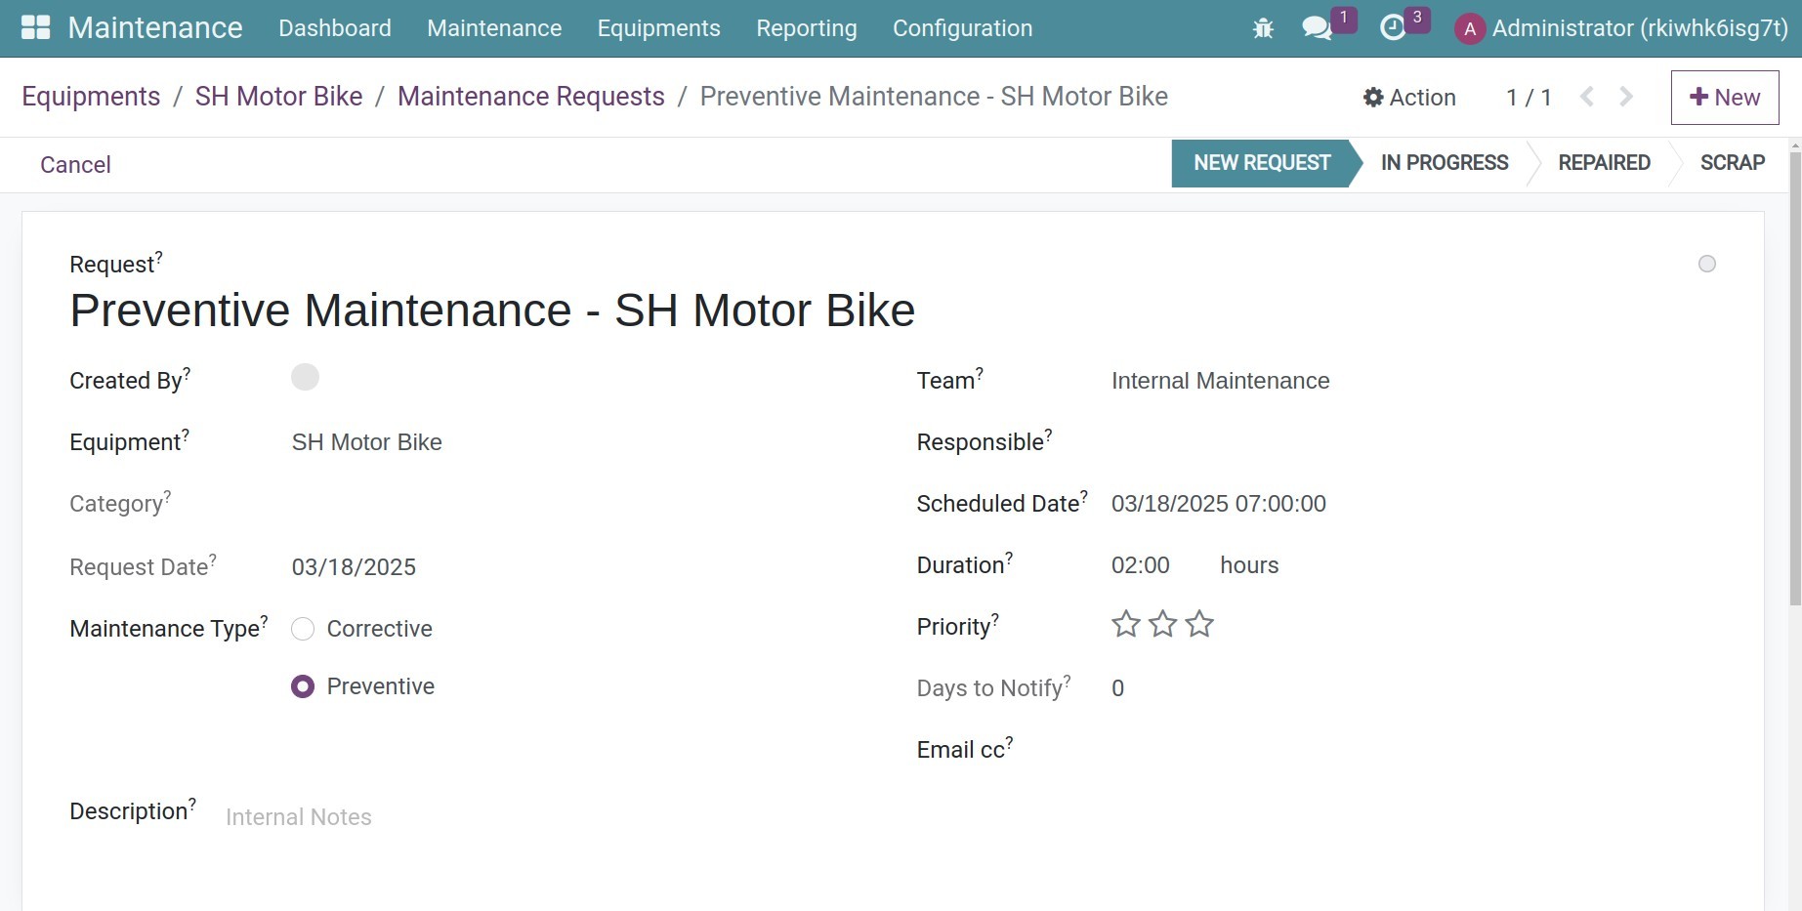Go to SH Motor Bike breadcrumb

279,96
